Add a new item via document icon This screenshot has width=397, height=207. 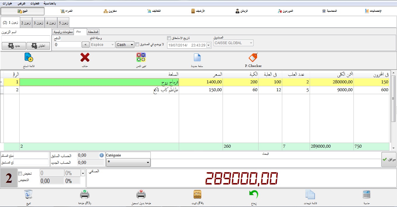tap(197, 57)
